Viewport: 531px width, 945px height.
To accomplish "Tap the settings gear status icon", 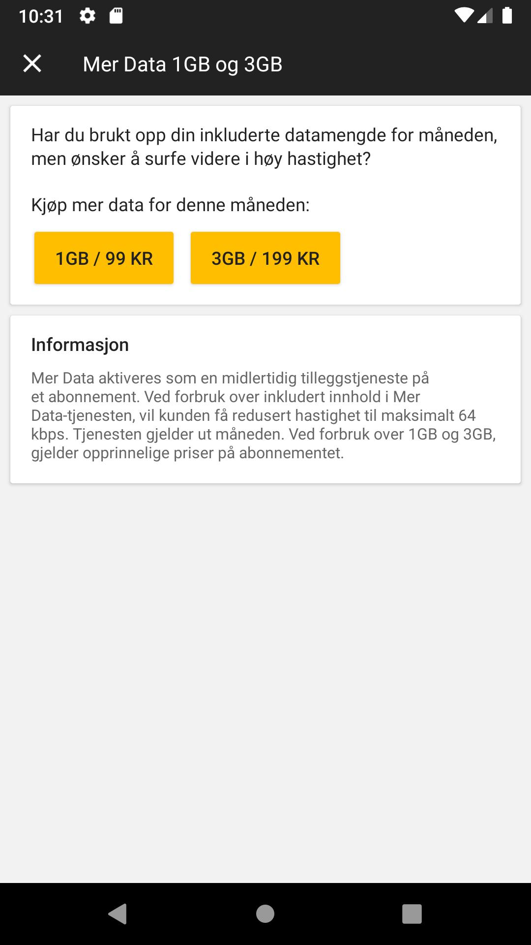I will tap(88, 16).
